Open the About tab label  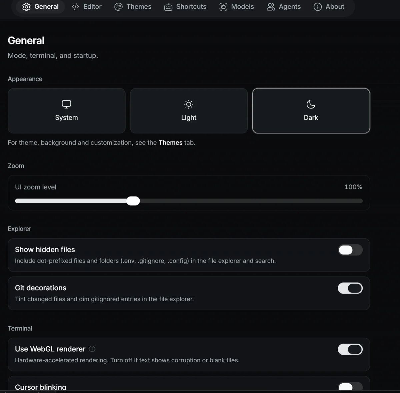click(x=335, y=7)
